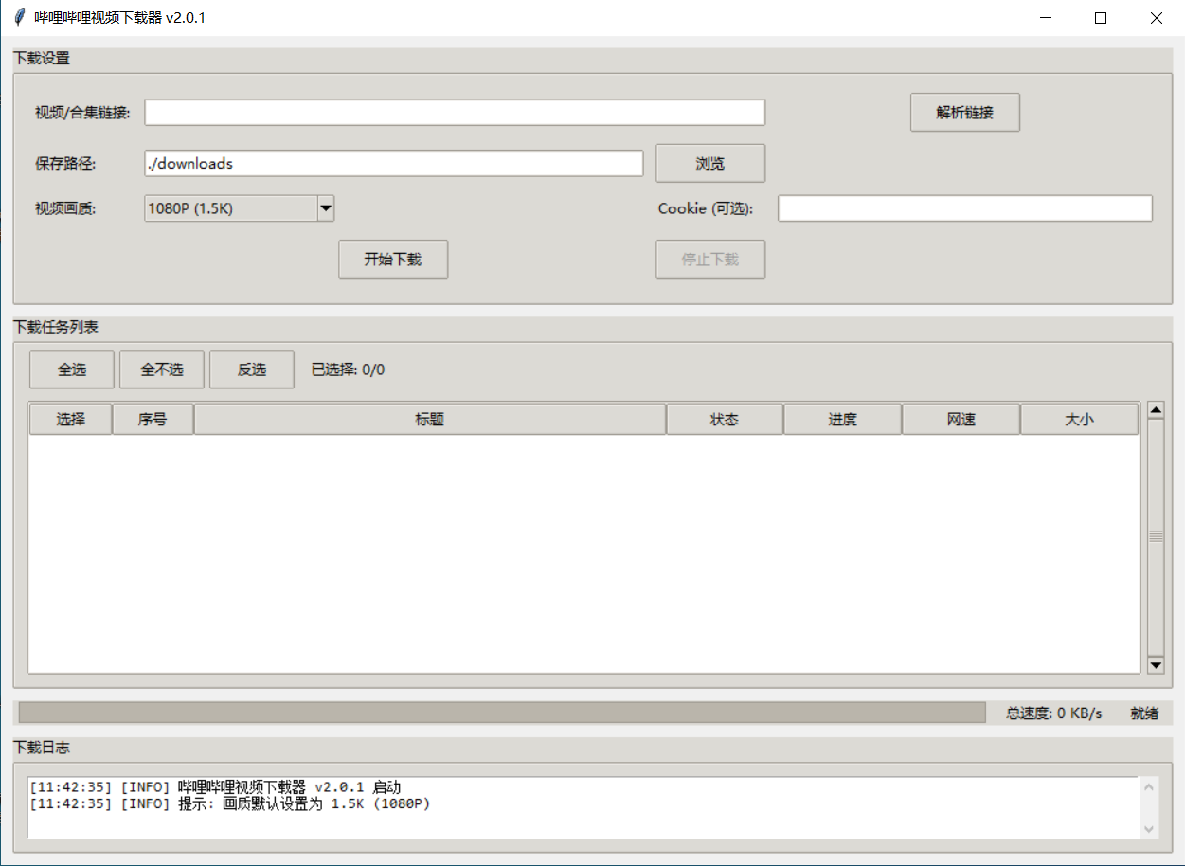This screenshot has width=1185, height=866.
Task: Click the 解析链接 button
Action: pos(964,113)
